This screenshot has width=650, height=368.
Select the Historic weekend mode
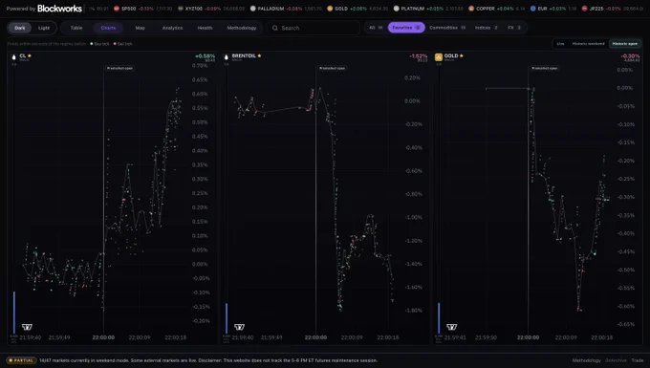point(588,44)
